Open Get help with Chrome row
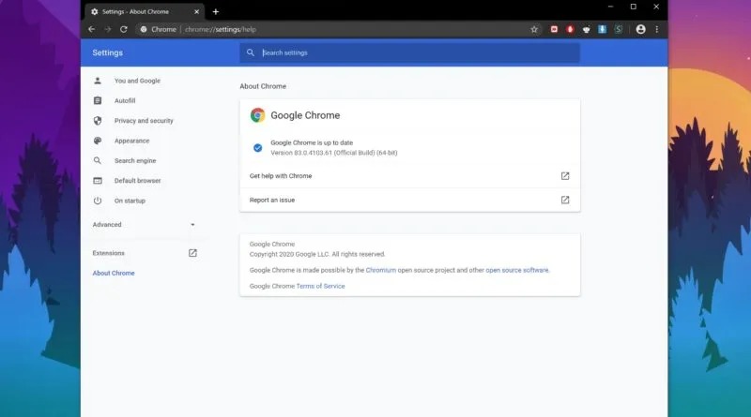751x417 pixels. [x=410, y=176]
